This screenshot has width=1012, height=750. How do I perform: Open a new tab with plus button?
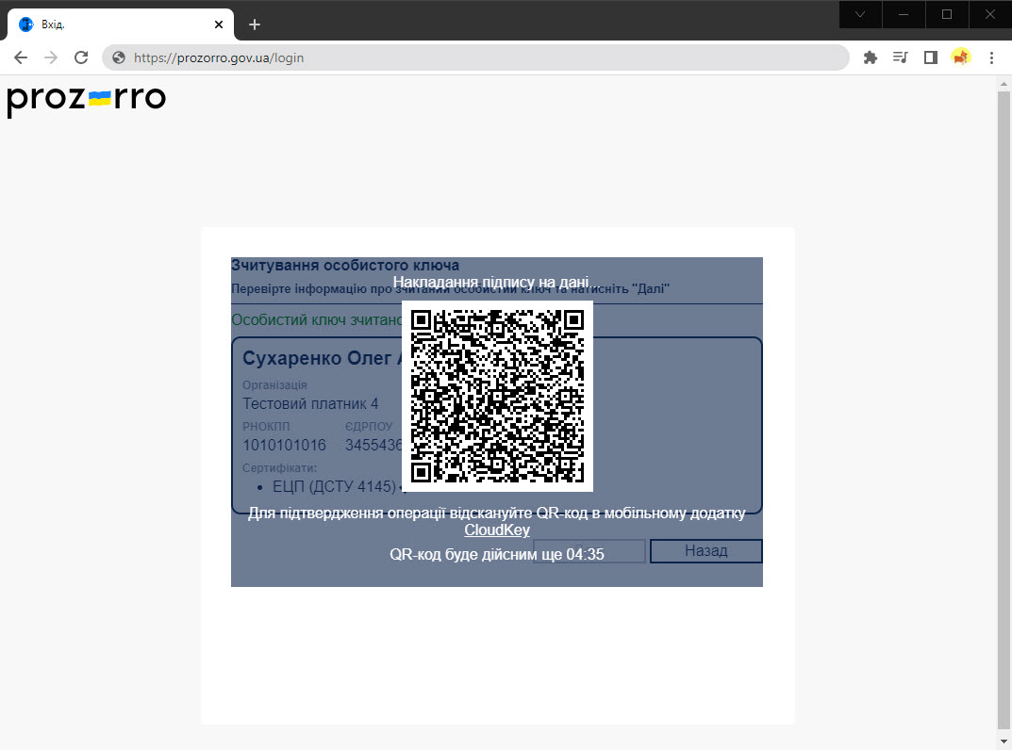[x=255, y=24]
